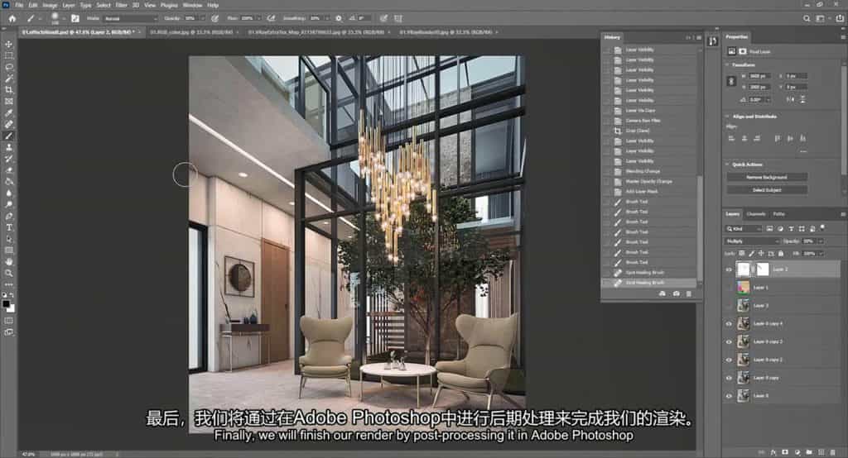Lock transparent pixels icon
This screenshot has height=458, width=848.
pos(742,253)
